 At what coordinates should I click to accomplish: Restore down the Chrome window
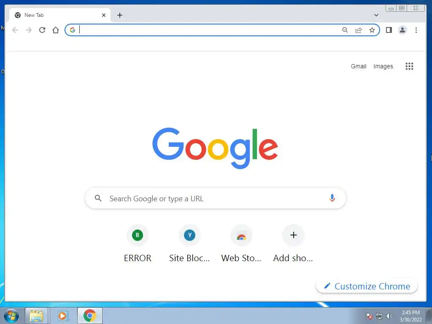pyautogui.click(x=402, y=8)
